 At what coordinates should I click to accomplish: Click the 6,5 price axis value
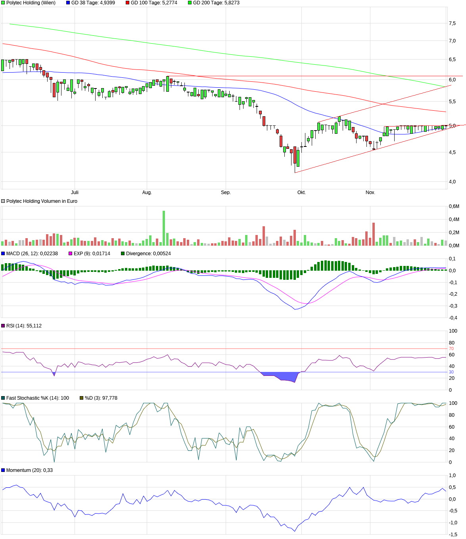point(452,60)
